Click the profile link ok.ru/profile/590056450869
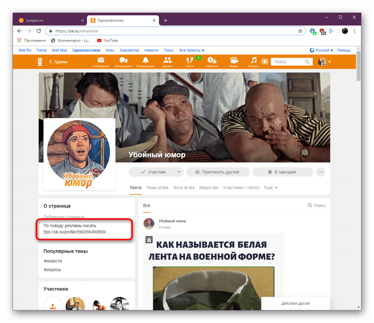The image size is (374, 323). (x=75, y=232)
